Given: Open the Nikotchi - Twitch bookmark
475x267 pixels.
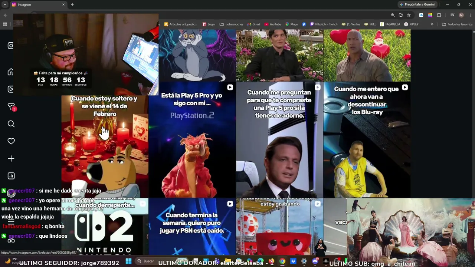Looking at the screenshot, I should [324, 24].
